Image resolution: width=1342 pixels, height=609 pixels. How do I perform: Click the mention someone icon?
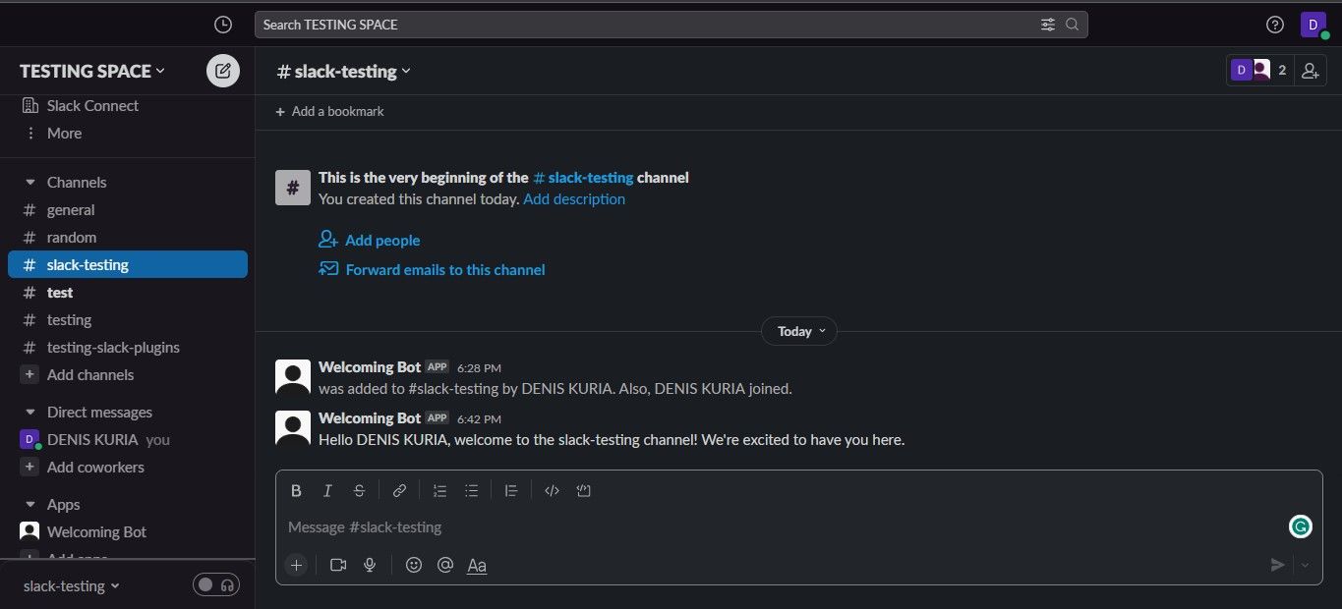(x=445, y=565)
